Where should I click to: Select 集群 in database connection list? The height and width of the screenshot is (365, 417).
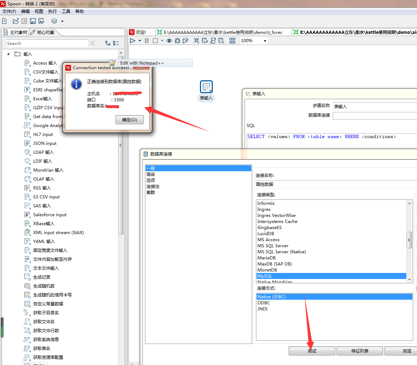(151, 192)
